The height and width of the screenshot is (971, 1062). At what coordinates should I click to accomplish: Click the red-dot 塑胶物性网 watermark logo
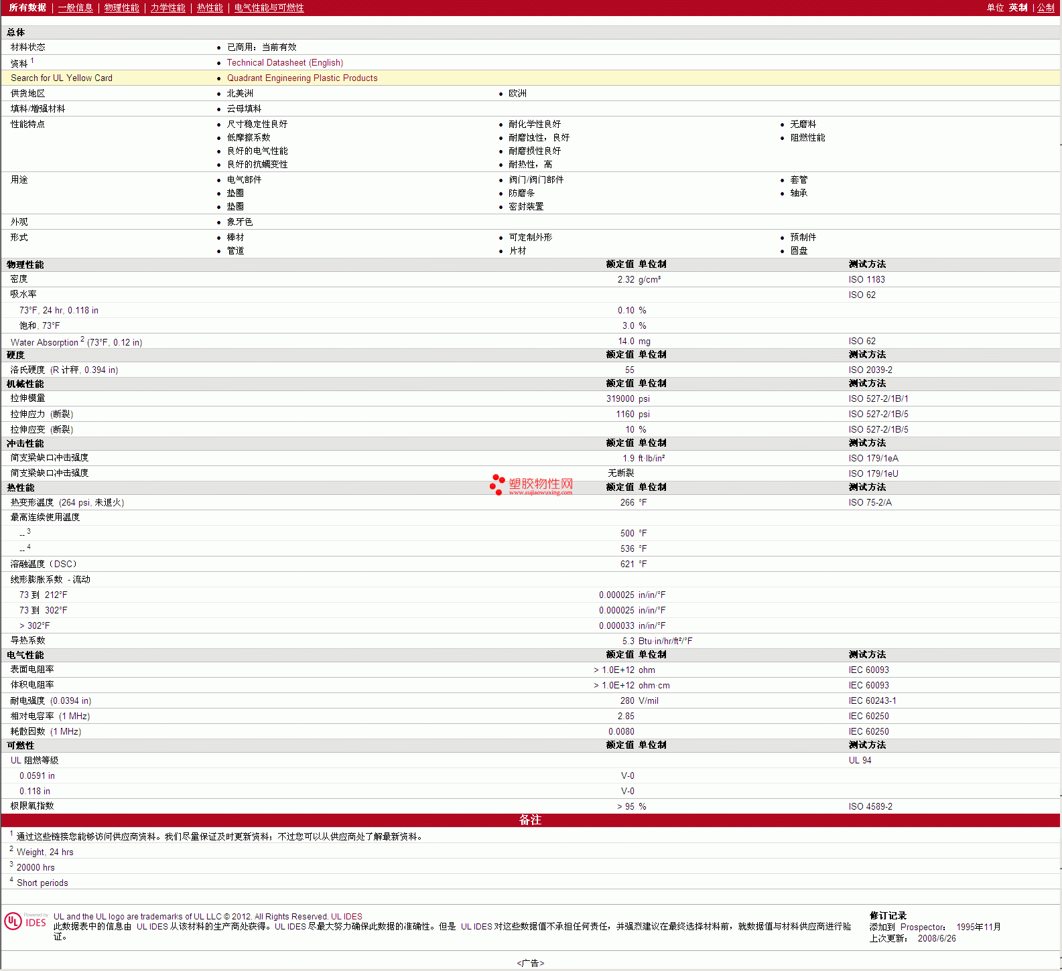531,485
